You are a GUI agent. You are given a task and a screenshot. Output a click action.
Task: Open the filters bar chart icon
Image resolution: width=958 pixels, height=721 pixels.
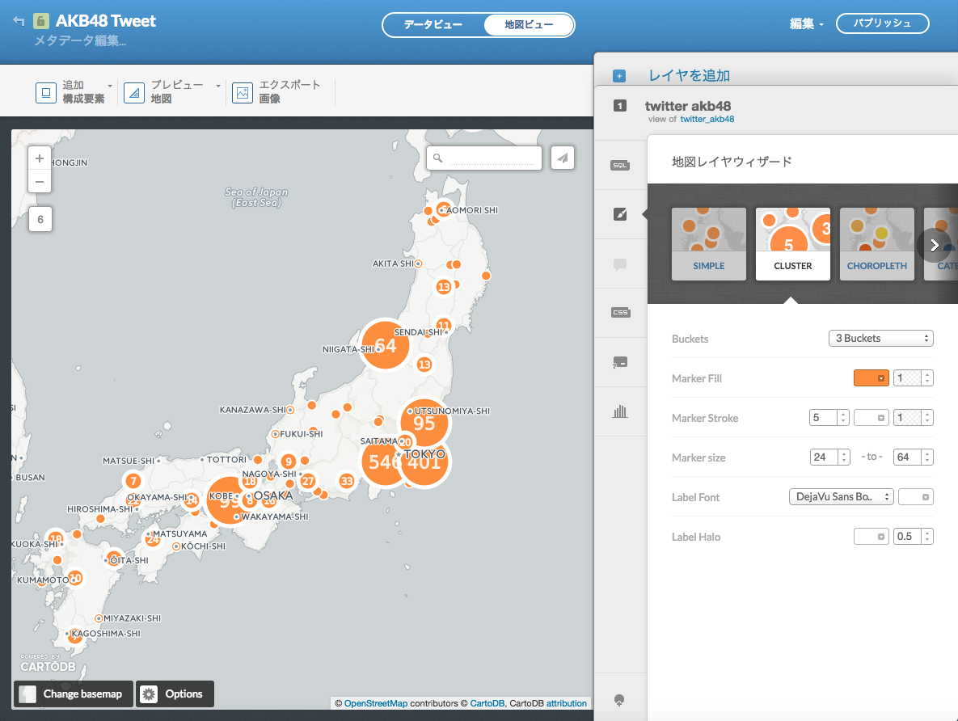[x=619, y=411]
